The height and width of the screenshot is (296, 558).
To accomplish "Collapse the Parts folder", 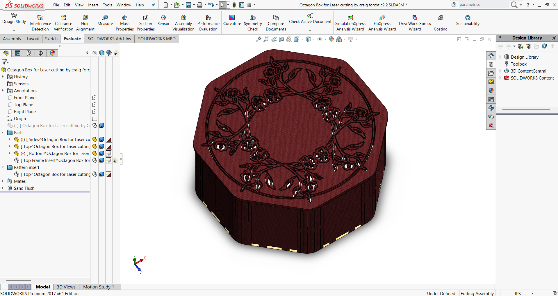I will (3, 132).
